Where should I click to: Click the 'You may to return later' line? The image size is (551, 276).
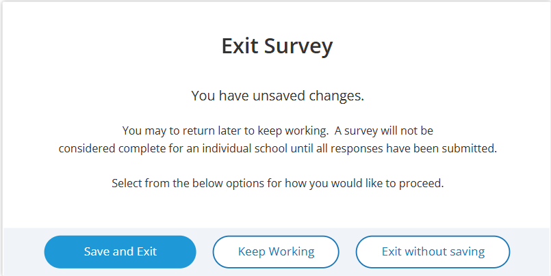point(277,130)
